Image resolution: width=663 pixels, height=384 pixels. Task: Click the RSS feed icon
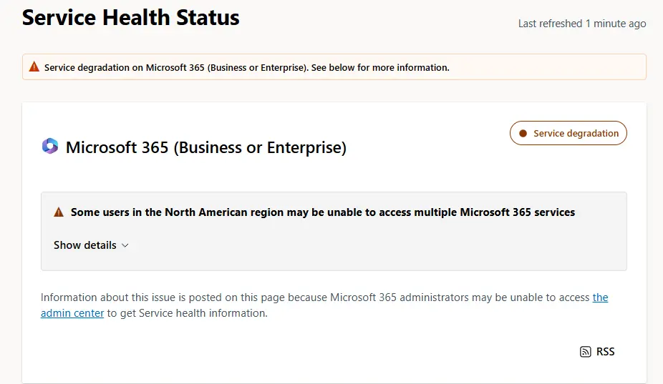[585, 352]
